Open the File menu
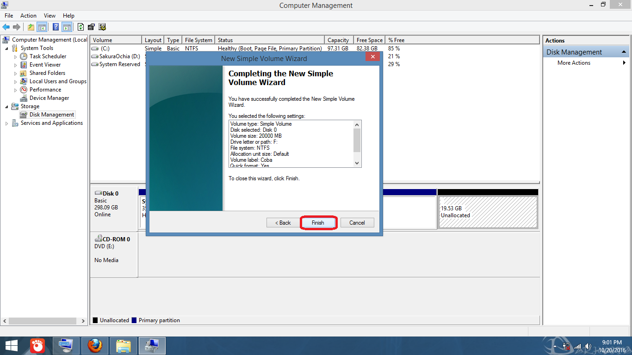 pyautogui.click(x=9, y=16)
